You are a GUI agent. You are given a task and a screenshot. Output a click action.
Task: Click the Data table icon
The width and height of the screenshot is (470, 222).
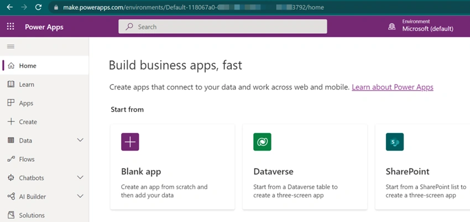tap(11, 140)
